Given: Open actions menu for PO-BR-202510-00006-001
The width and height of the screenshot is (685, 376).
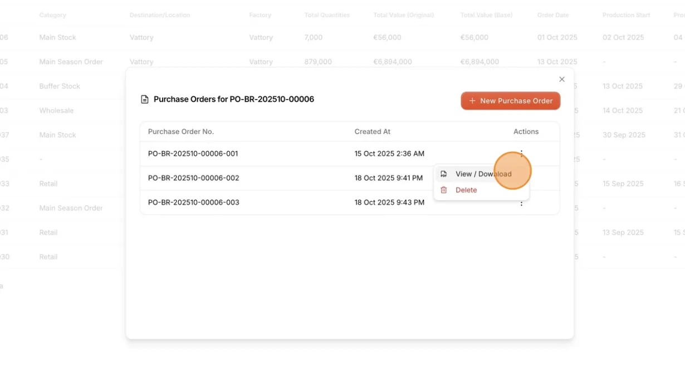Looking at the screenshot, I should click(x=521, y=154).
